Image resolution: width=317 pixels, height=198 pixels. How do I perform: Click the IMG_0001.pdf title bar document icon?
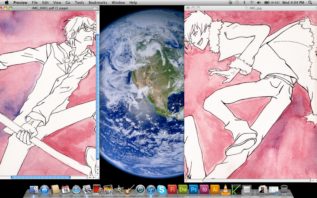(x=29, y=8)
